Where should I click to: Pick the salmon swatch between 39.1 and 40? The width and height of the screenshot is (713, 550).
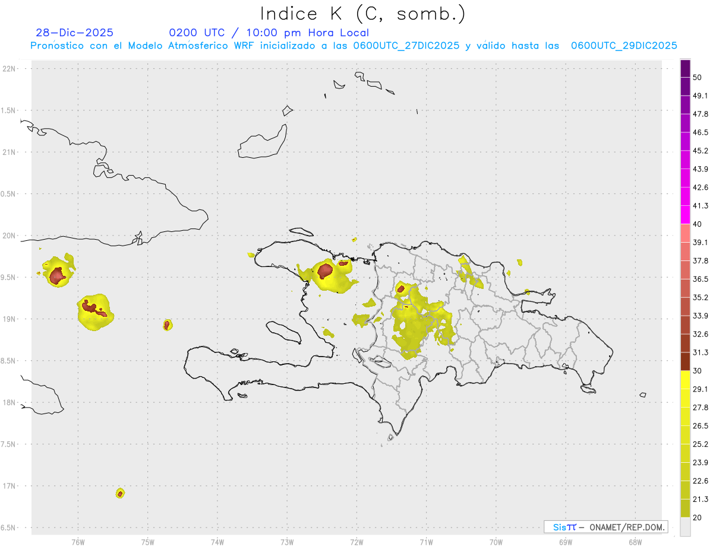point(685,233)
